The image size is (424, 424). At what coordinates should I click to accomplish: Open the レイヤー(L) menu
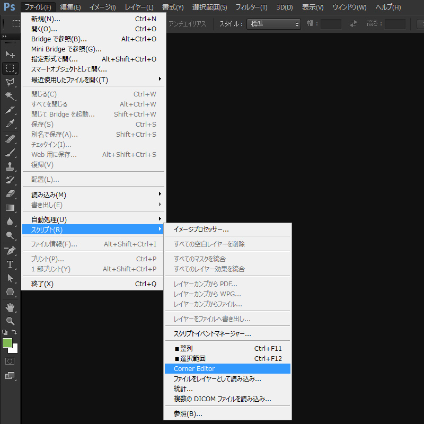139,7
